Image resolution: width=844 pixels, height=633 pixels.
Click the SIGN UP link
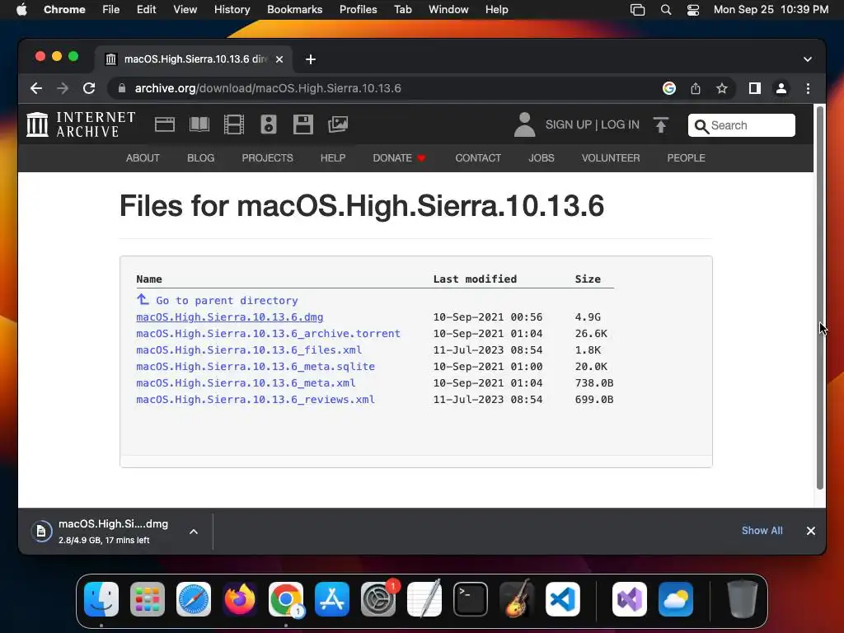pos(569,125)
